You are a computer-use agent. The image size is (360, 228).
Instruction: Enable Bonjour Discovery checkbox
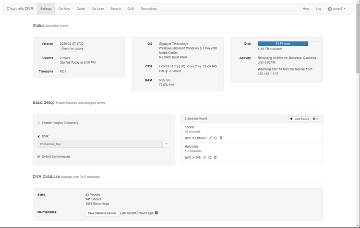pos(39,123)
